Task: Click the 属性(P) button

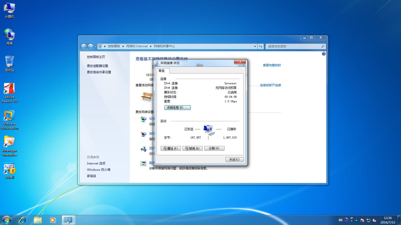Action: tap(171, 148)
